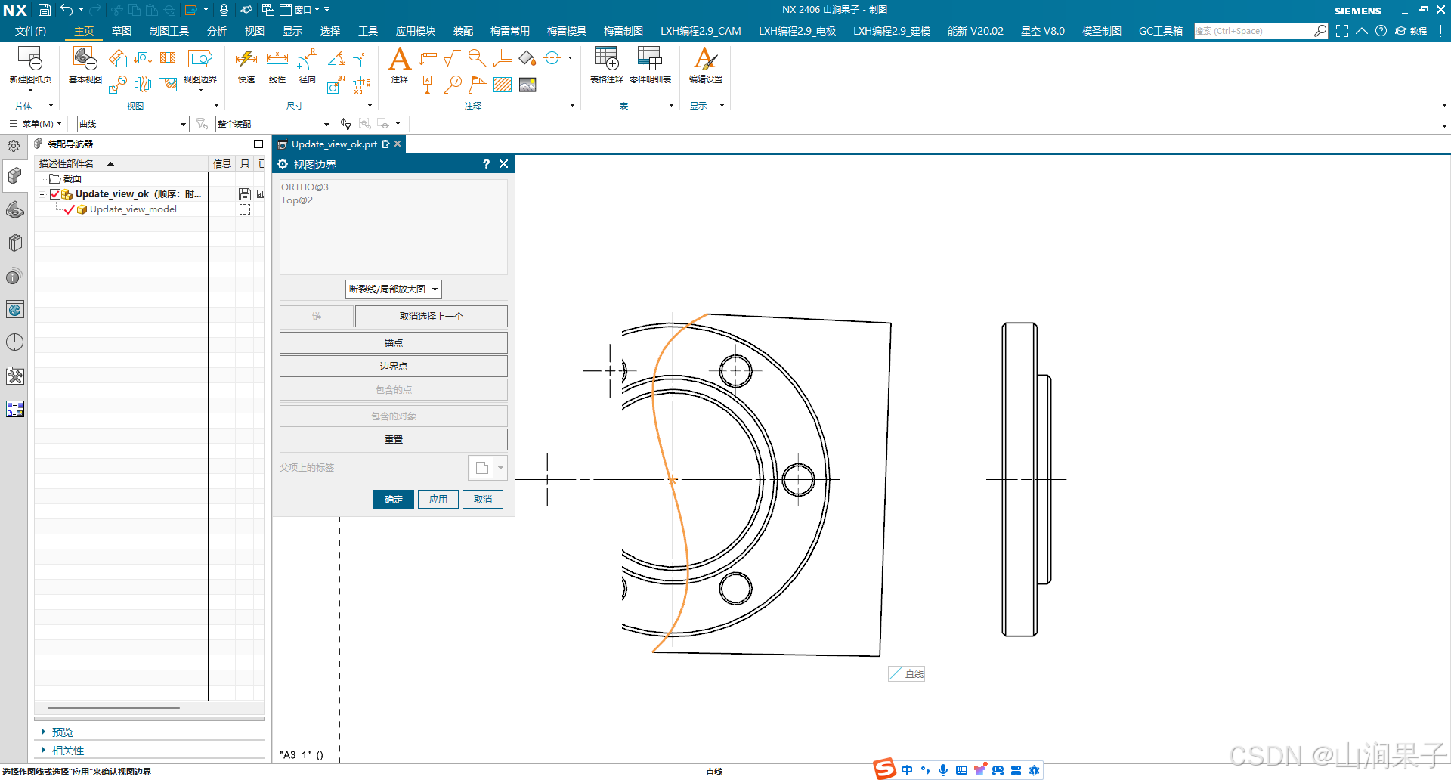Click in the command search box

1253,31
